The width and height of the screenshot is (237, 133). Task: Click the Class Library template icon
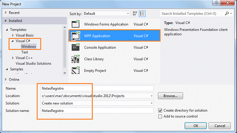click(75, 59)
